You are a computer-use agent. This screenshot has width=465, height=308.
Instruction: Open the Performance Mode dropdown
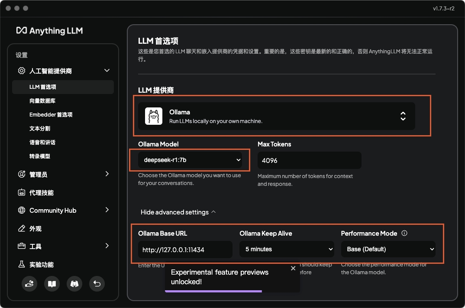click(388, 249)
